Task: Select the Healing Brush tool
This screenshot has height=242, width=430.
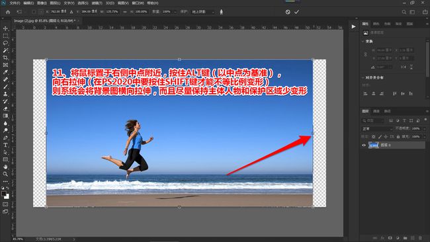Action: [5, 79]
